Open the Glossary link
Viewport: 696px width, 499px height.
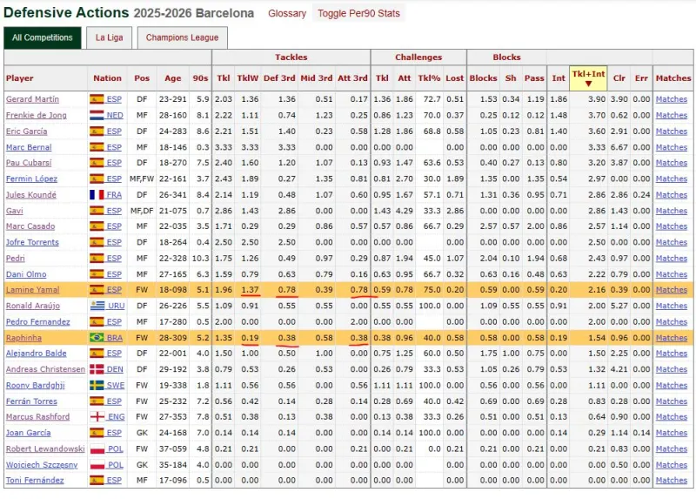coord(287,14)
